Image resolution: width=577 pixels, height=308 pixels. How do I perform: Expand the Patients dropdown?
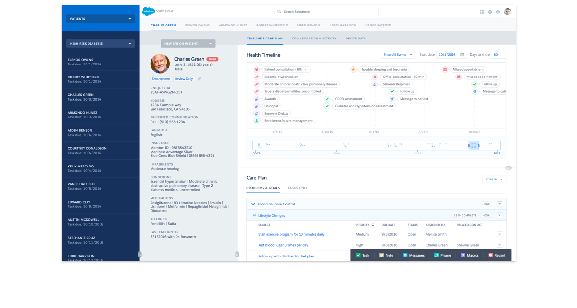(x=100, y=19)
